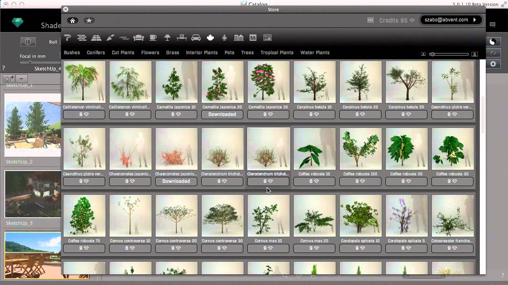The height and width of the screenshot is (285, 508).
Task: Select the Cornus mas 20 thumbnail
Action: coord(314,216)
